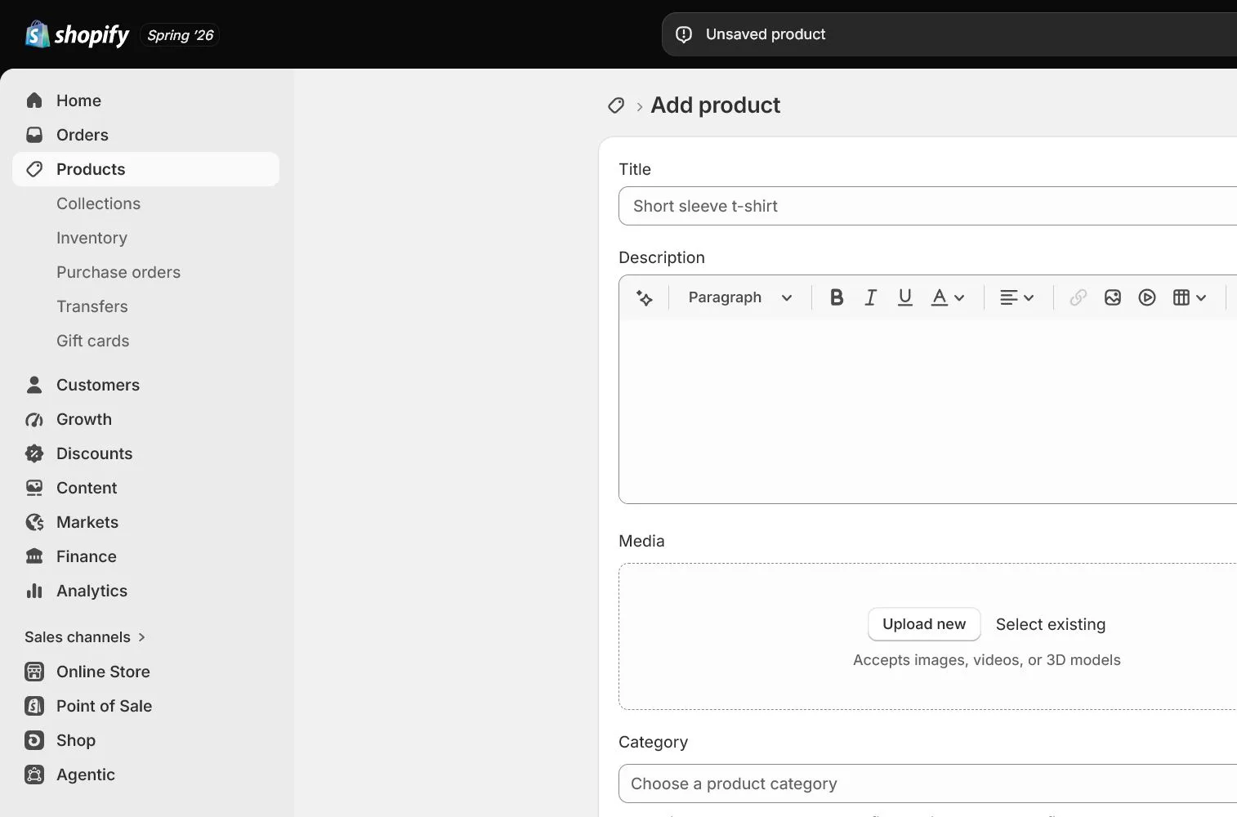Click the Growth gauge icon

[x=34, y=419]
